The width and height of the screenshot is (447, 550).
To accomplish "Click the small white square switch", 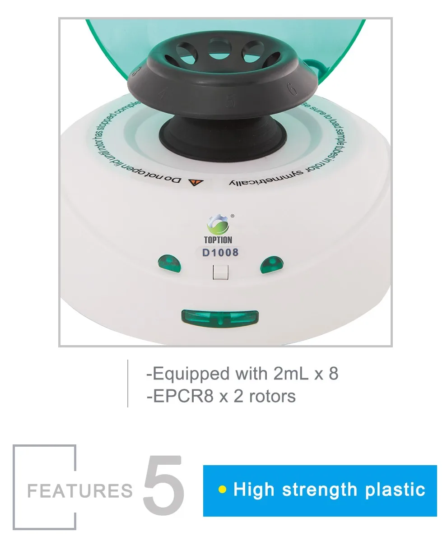I will click(x=220, y=273).
